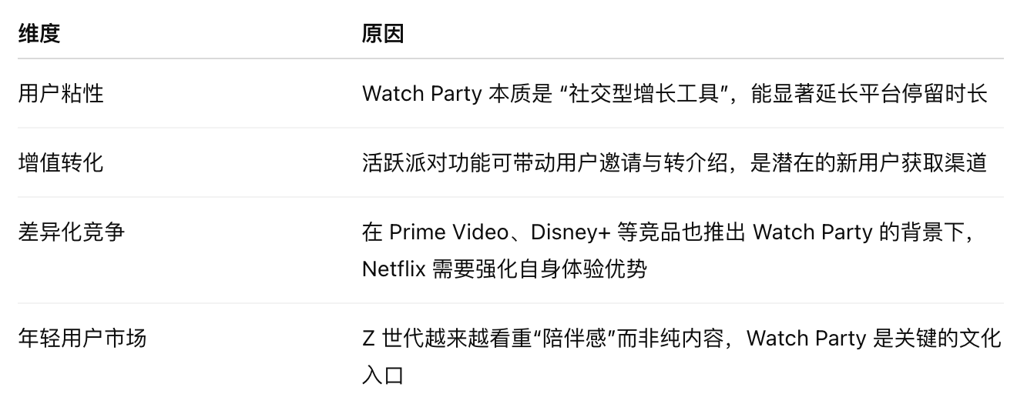Click the phrase 能显著延长平台停留时长

871,93
